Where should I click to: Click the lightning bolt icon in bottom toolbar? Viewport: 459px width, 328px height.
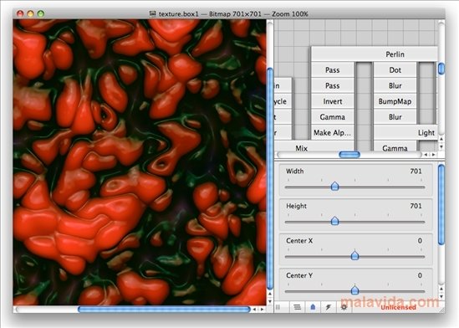[x=328, y=307]
